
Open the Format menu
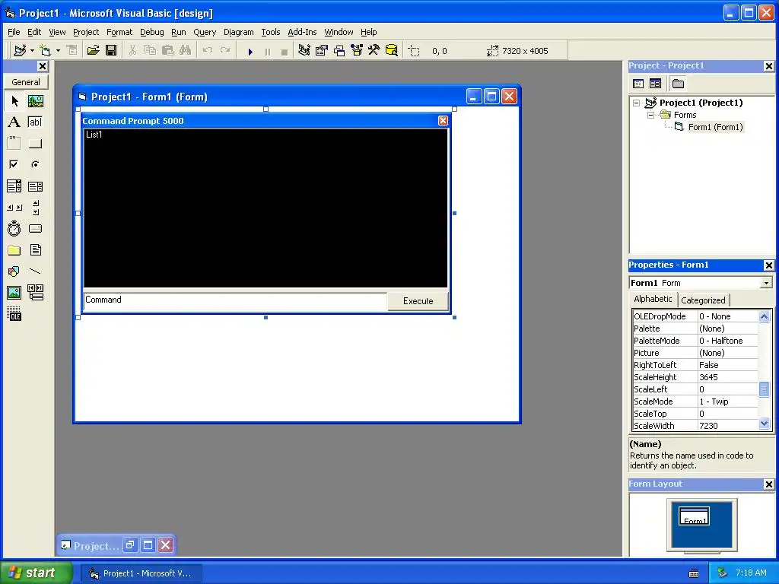point(119,32)
